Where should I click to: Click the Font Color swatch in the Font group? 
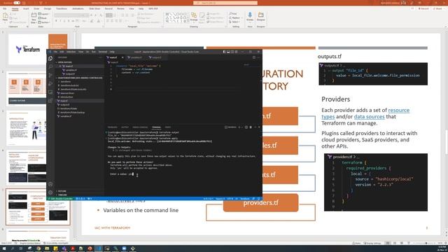(98, 21)
